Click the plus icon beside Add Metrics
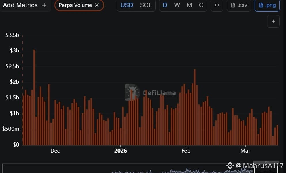This screenshot has width=286, height=173. click(x=44, y=5)
